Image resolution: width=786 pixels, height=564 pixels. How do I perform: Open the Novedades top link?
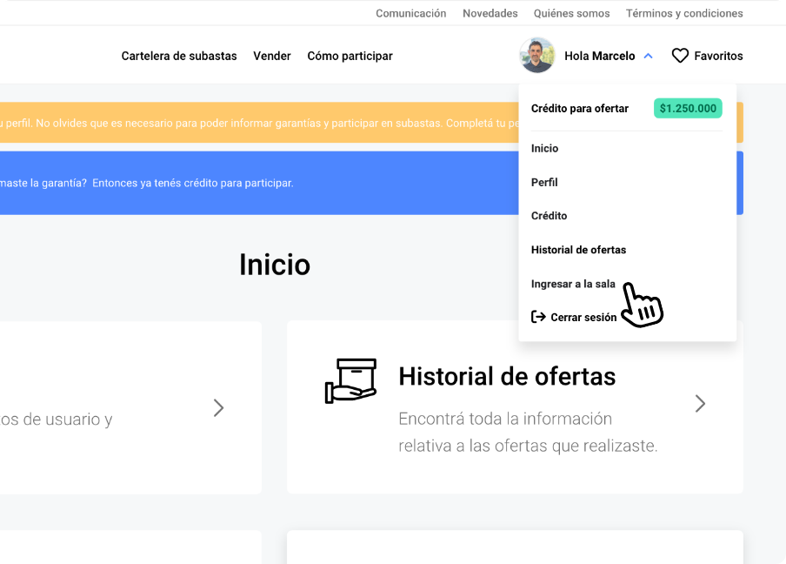click(x=490, y=13)
